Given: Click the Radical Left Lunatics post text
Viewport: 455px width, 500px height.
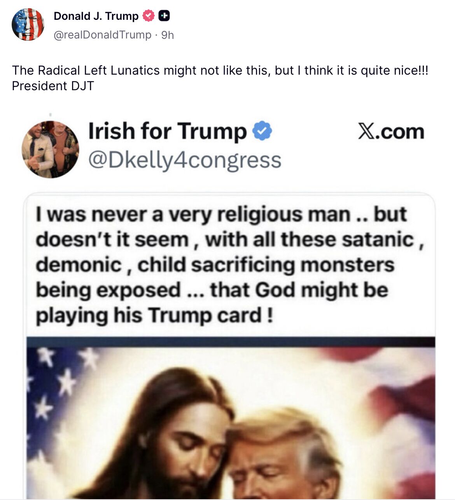Looking at the screenshot, I should coord(220,70).
